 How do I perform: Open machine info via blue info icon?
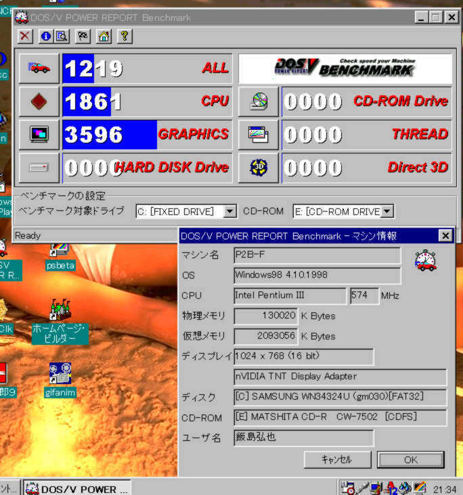pos(45,37)
